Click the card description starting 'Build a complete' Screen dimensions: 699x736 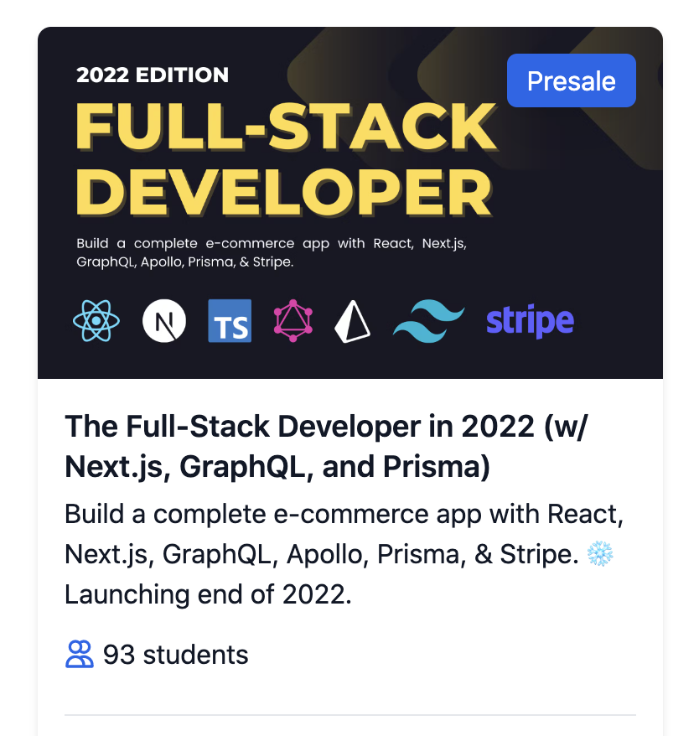pos(344,554)
